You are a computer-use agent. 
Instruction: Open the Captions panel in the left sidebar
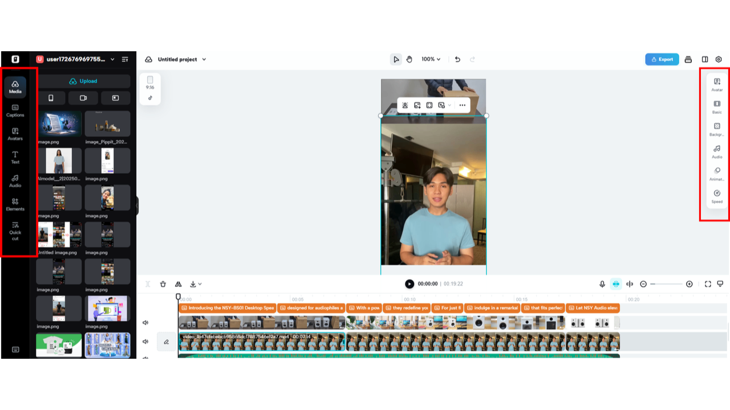15,110
